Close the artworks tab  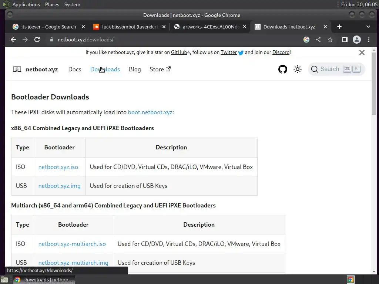point(245,27)
